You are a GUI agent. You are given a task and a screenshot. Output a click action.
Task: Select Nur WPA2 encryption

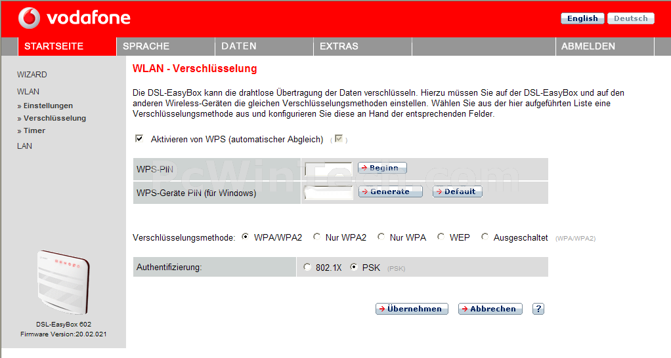click(316, 237)
